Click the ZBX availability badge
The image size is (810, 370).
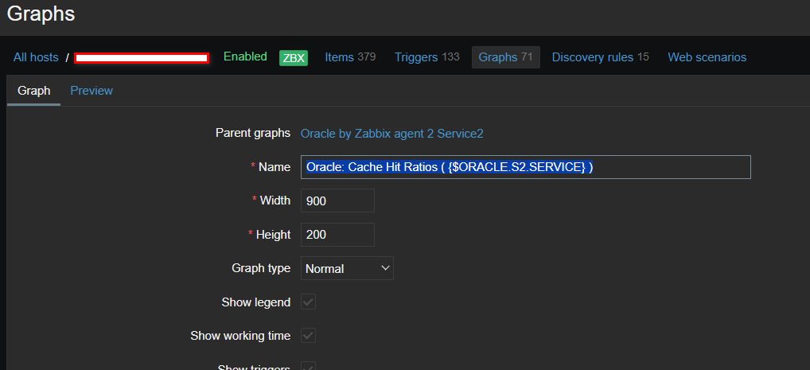[293, 57]
